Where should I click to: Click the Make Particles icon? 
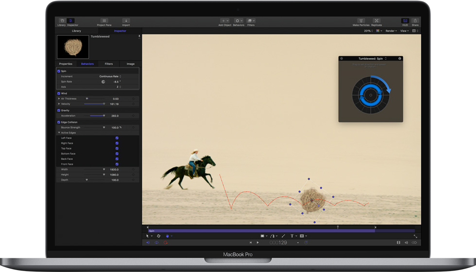362,21
